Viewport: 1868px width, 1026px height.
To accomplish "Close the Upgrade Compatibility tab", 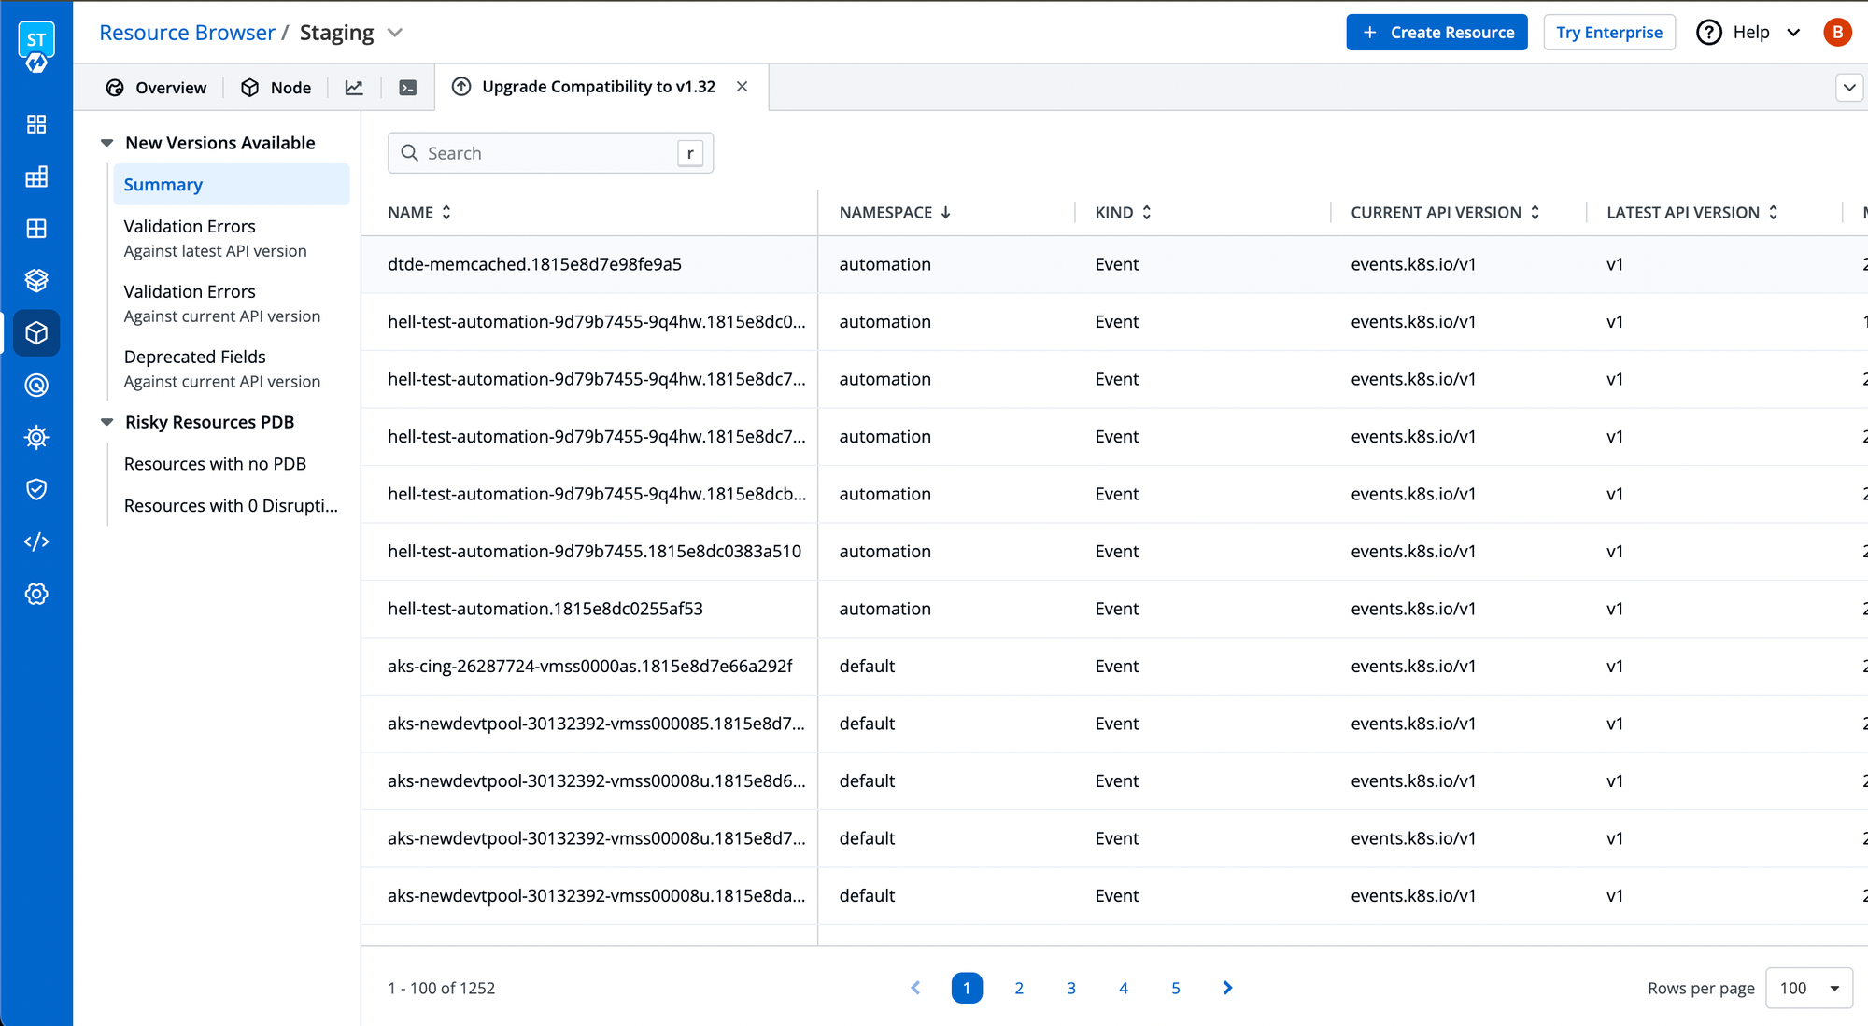I will 743,87.
